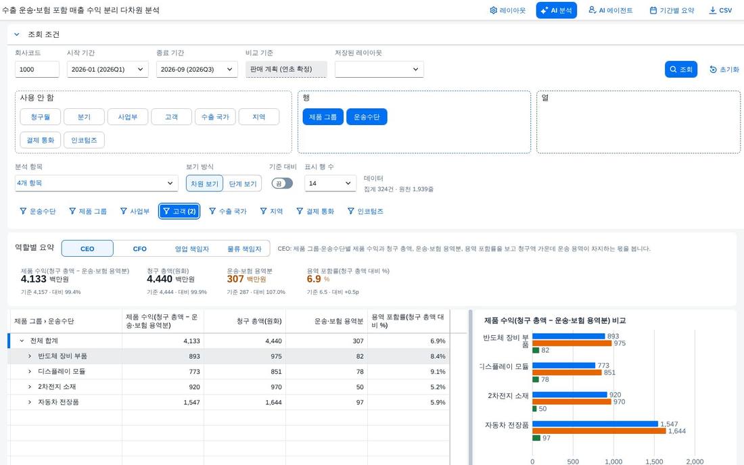Click the 6.9 % KPI value
This screenshot has height=465, width=744.
[318, 279]
